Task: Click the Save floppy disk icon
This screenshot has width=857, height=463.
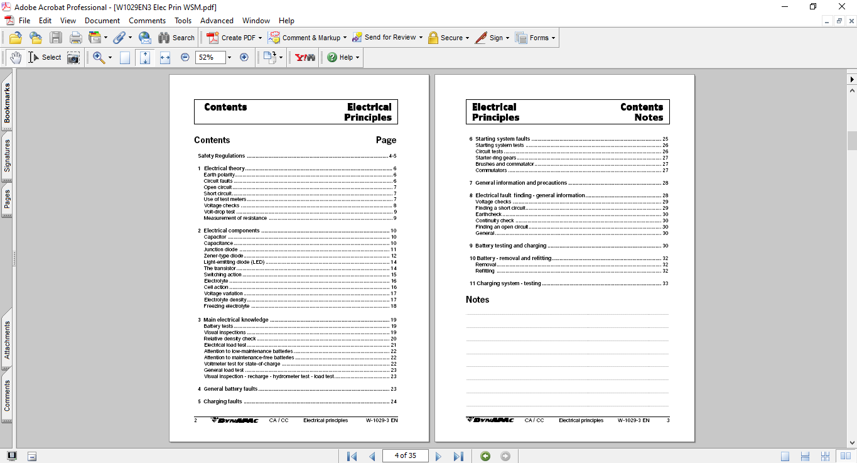Action: 56,38
